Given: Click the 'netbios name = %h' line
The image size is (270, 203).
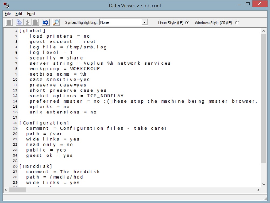Looking at the screenshot, I should 58,74.
